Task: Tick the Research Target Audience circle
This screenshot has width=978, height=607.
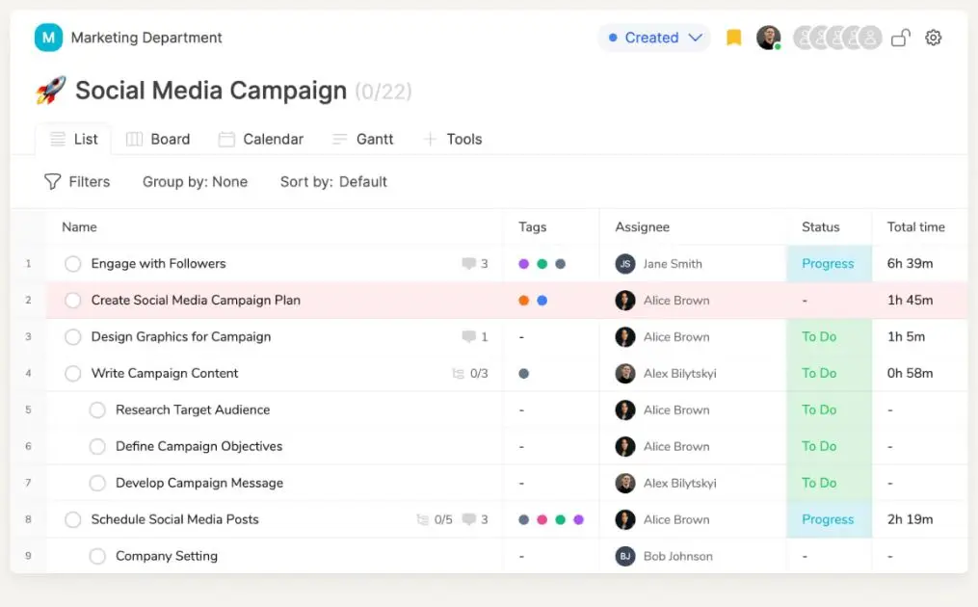Action: (97, 410)
